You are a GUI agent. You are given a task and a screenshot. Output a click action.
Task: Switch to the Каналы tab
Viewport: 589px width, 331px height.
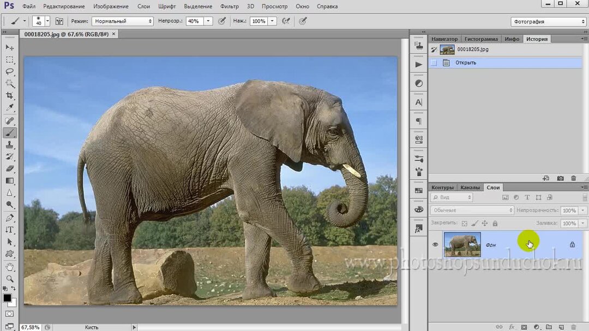(470, 187)
